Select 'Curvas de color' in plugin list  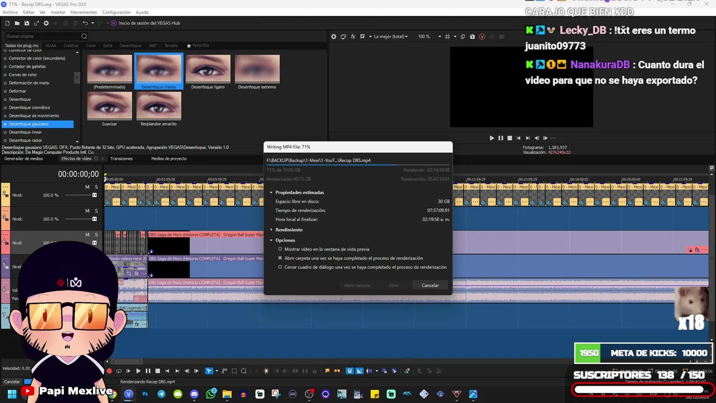click(23, 74)
